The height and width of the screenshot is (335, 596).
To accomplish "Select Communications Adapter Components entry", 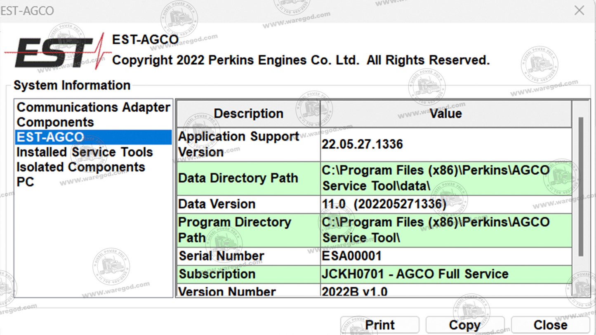I will tap(93, 115).
